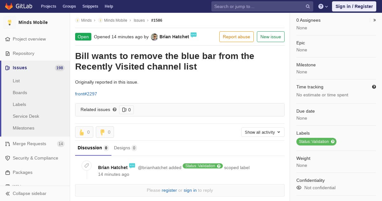This screenshot has width=382, height=201.
Task: Click Project overview home icon
Action: point(8,39)
